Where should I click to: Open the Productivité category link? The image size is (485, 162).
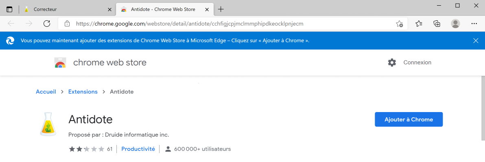[138, 149]
